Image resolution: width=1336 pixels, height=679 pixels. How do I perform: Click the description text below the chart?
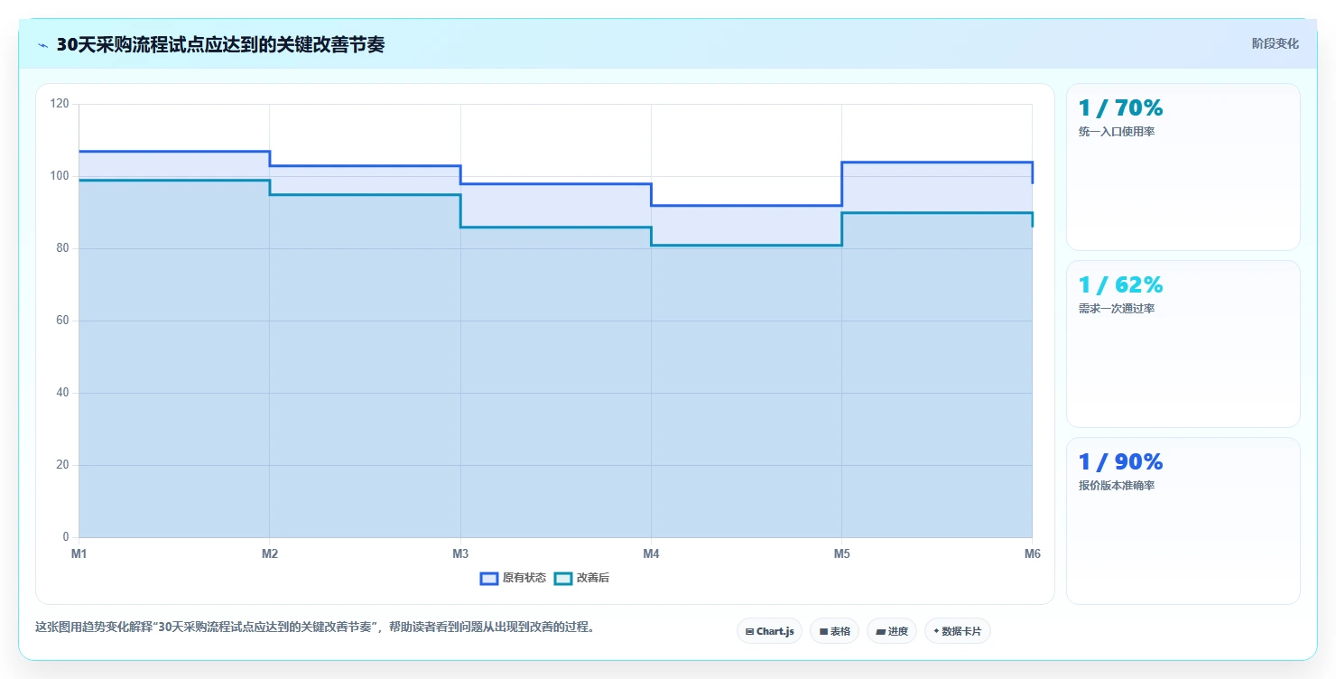tap(314, 628)
